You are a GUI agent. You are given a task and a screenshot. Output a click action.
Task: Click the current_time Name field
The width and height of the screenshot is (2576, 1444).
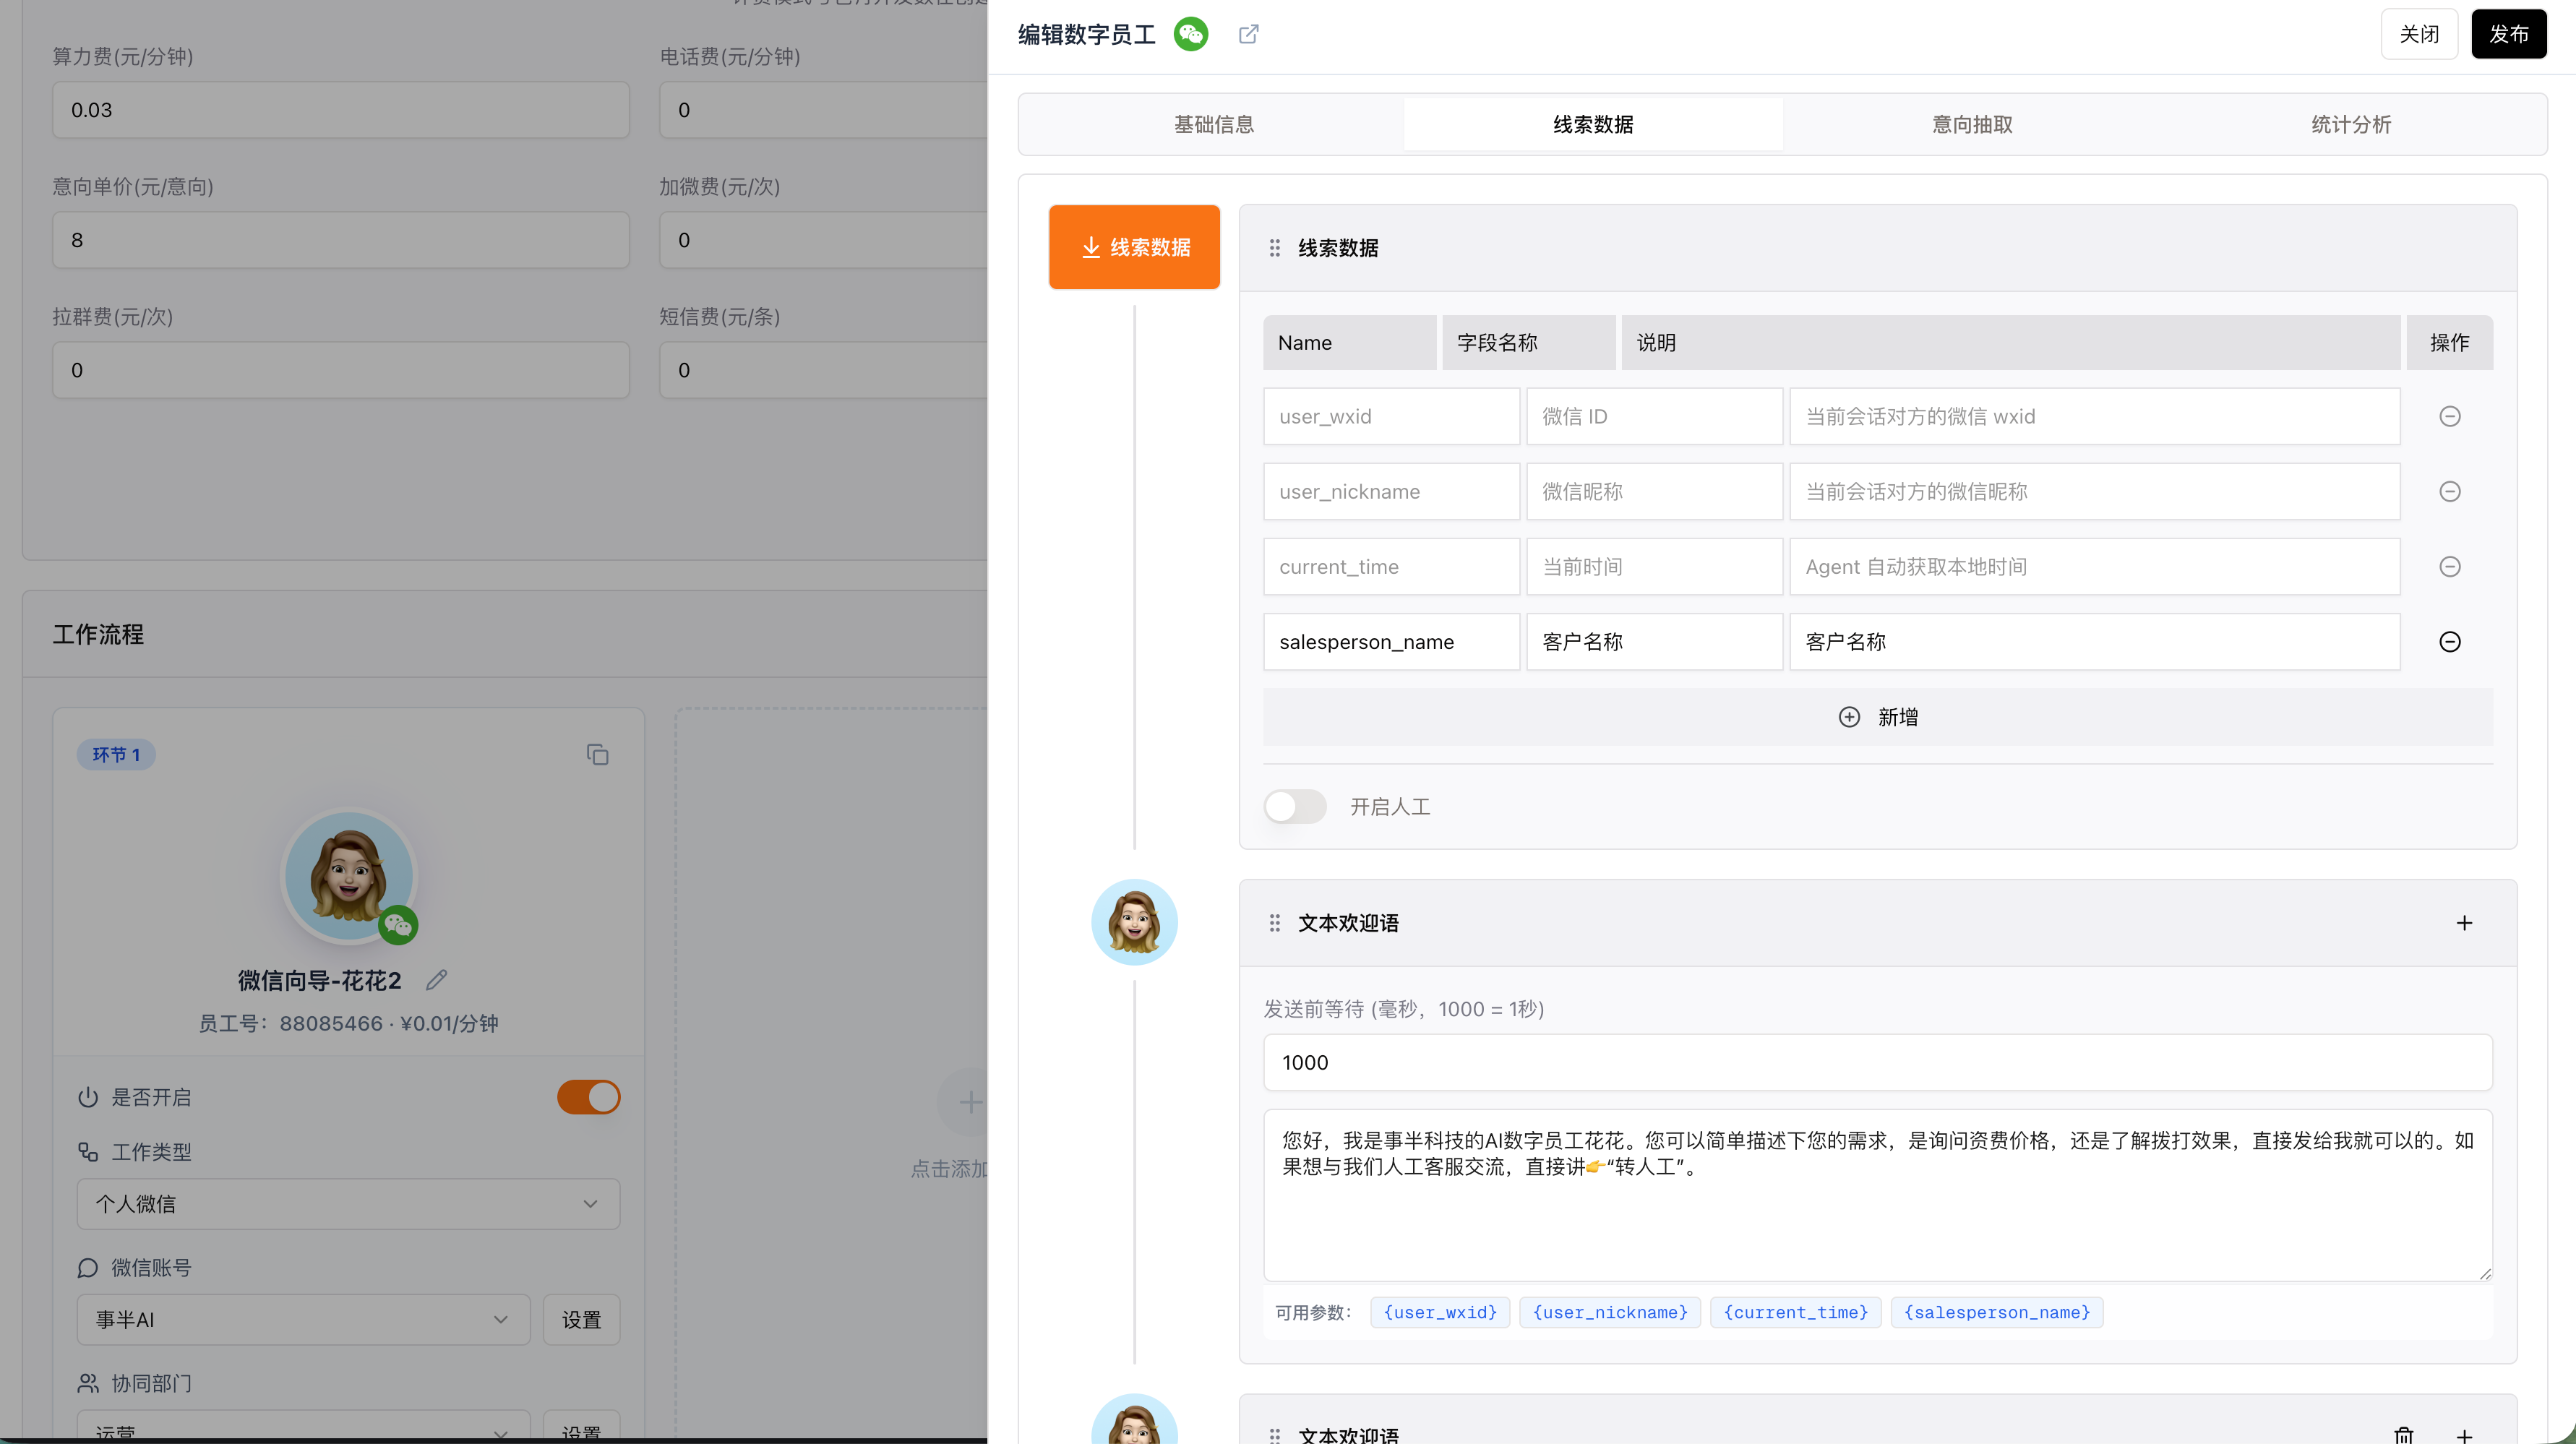[x=1391, y=566]
